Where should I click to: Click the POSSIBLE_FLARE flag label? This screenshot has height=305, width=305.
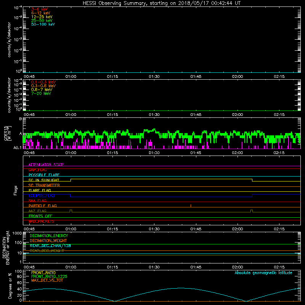(44, 175)
